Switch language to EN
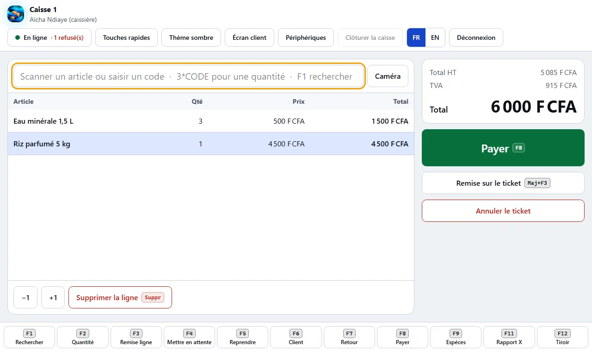This screenshot has width=592, height=352. tap(435, 38)
